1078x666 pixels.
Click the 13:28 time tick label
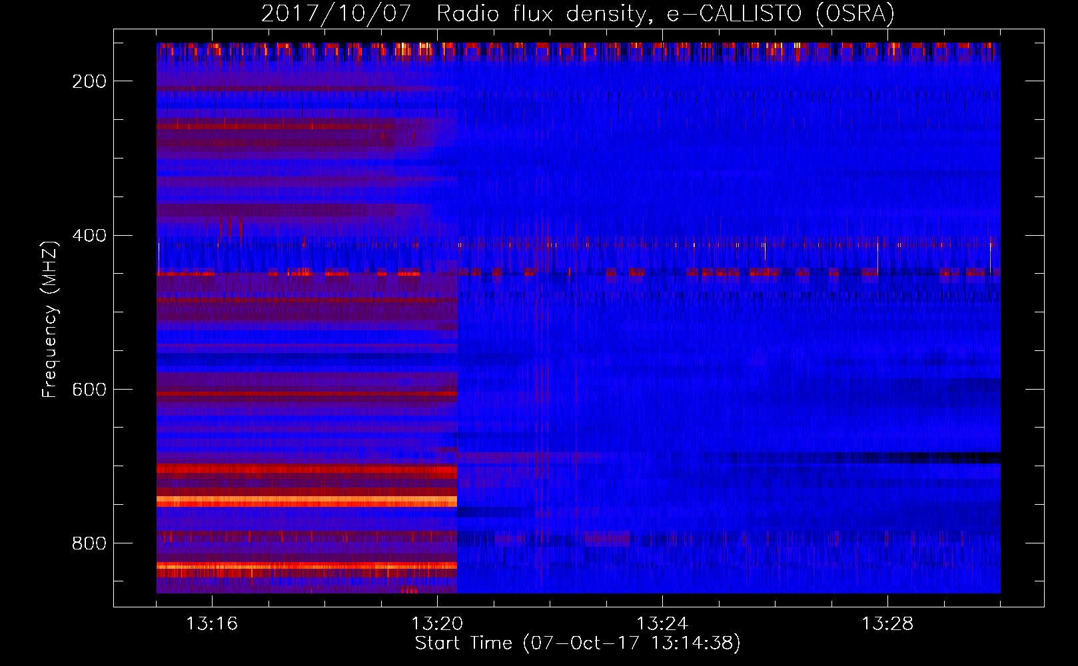[887, 623]
